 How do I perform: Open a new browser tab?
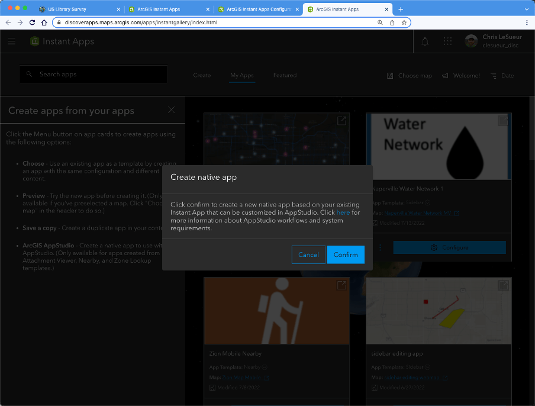tap(401, 9)
